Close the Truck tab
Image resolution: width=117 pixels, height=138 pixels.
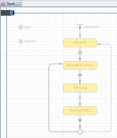(18, 3)
